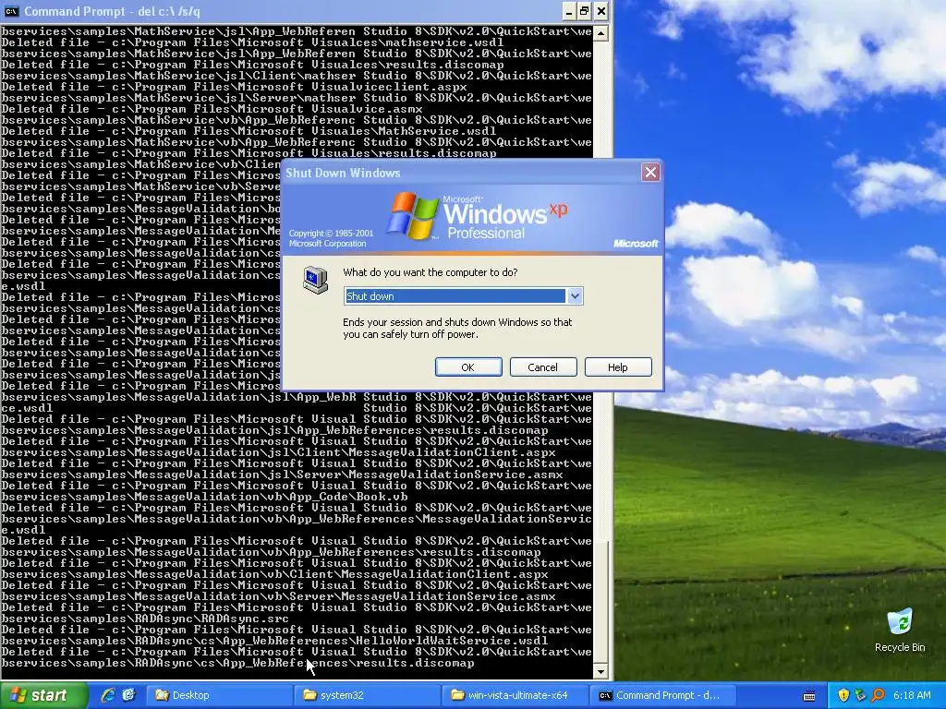Click OK in Shut Down Windows dialog
The width and height of the screenshot is (946, 709).
pos(468,367)
